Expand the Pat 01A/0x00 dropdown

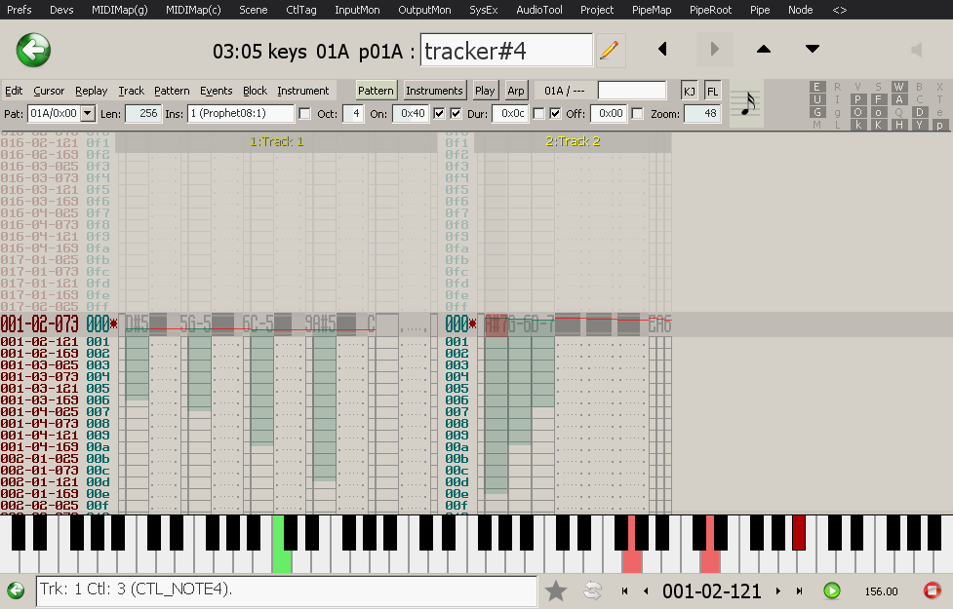[88, 114]
